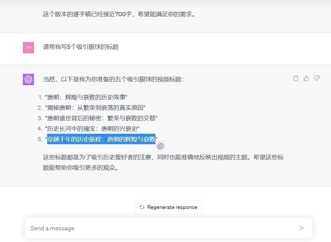
Task: Click the TH user avatar
Action: click(28, 47)
